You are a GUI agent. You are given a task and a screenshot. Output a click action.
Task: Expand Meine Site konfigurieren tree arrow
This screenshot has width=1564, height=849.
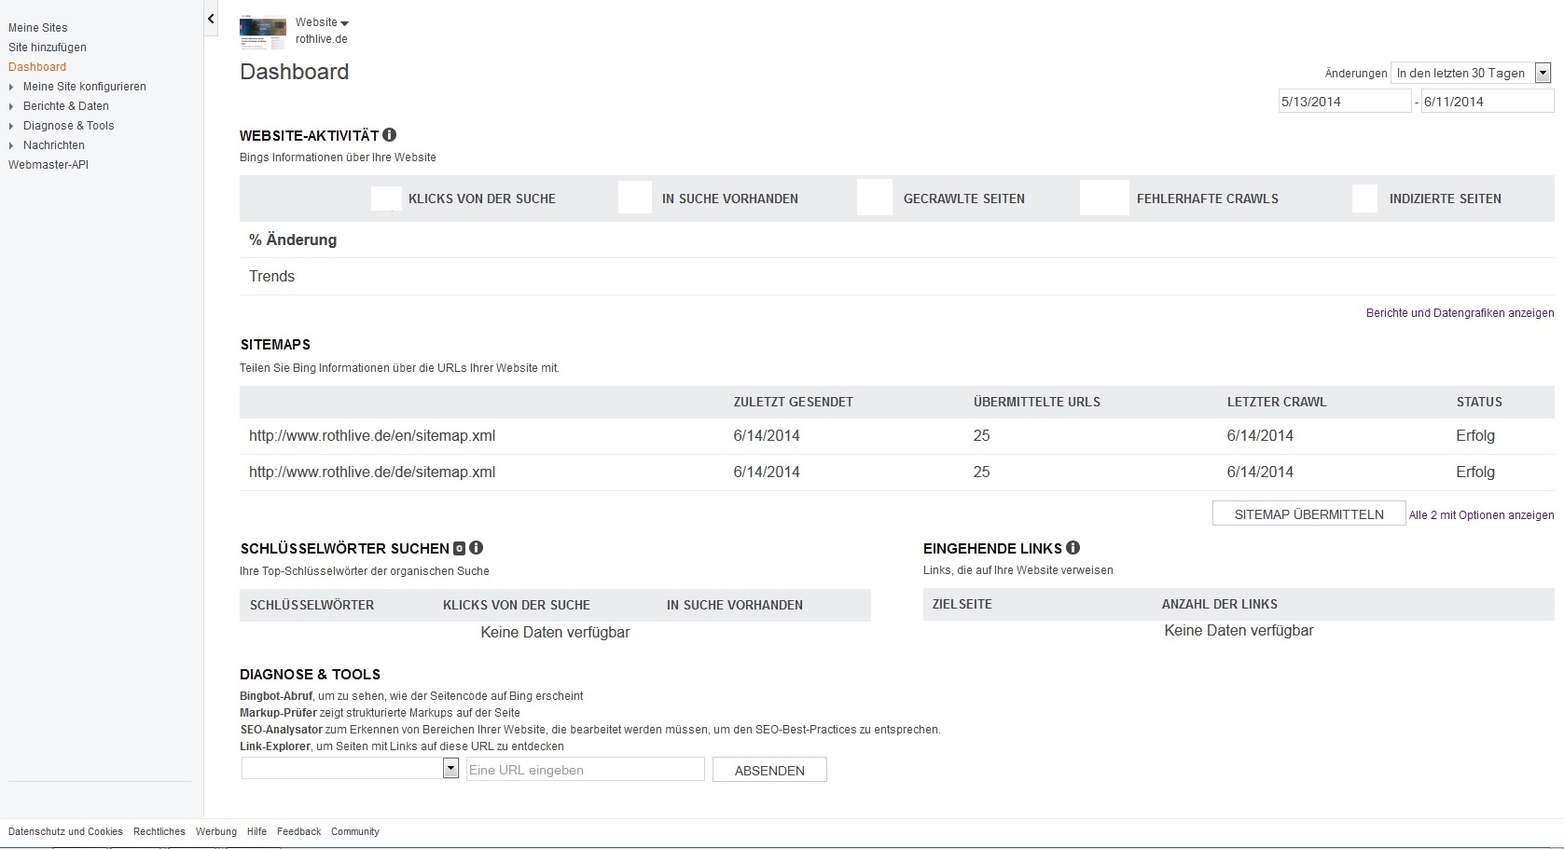coord(11,87)
